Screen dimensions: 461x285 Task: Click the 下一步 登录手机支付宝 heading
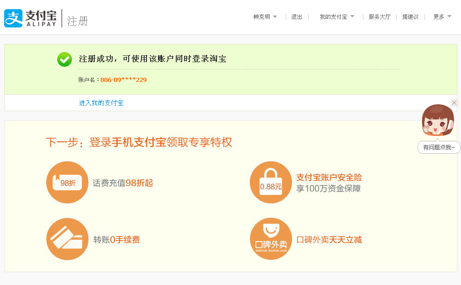click(139, 142)
